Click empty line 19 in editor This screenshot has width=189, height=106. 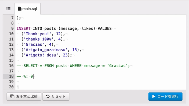(101, 82)
